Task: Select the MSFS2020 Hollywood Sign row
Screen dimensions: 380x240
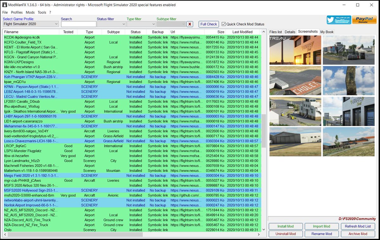Action: click(132, 190)
